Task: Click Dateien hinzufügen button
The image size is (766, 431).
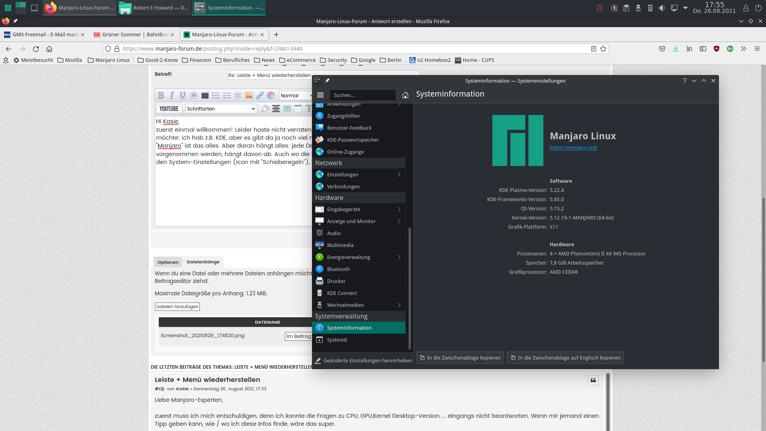Action: pyautogui.click(x=177, y=306)
